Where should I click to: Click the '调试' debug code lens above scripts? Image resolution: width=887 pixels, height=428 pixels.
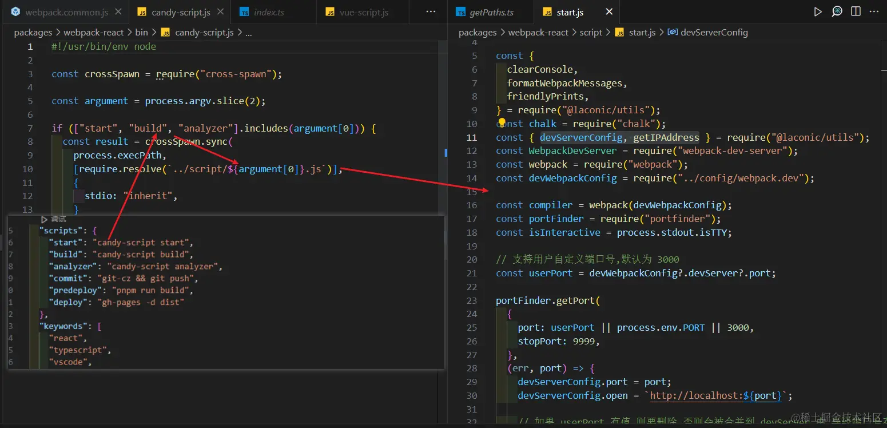click(53, 219)
